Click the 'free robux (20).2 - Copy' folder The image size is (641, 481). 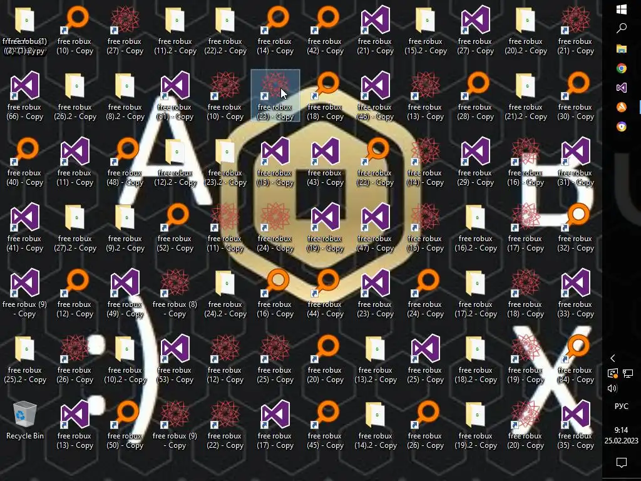coord(526,30)
